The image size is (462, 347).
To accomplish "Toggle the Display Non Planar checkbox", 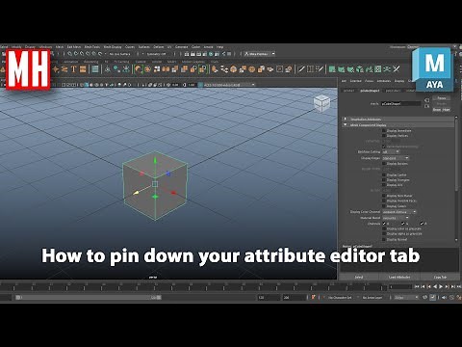I will coord(384,196).
